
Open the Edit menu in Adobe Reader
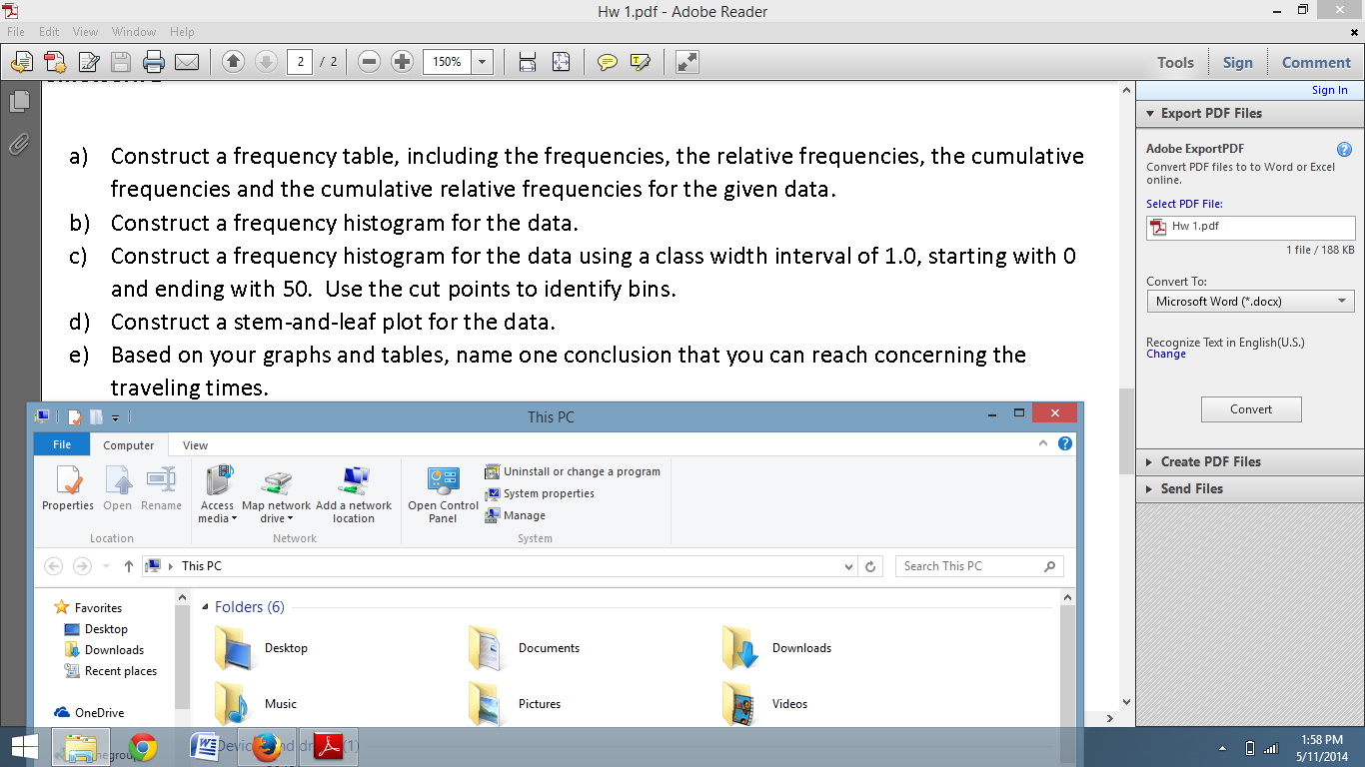pos(48,31)
